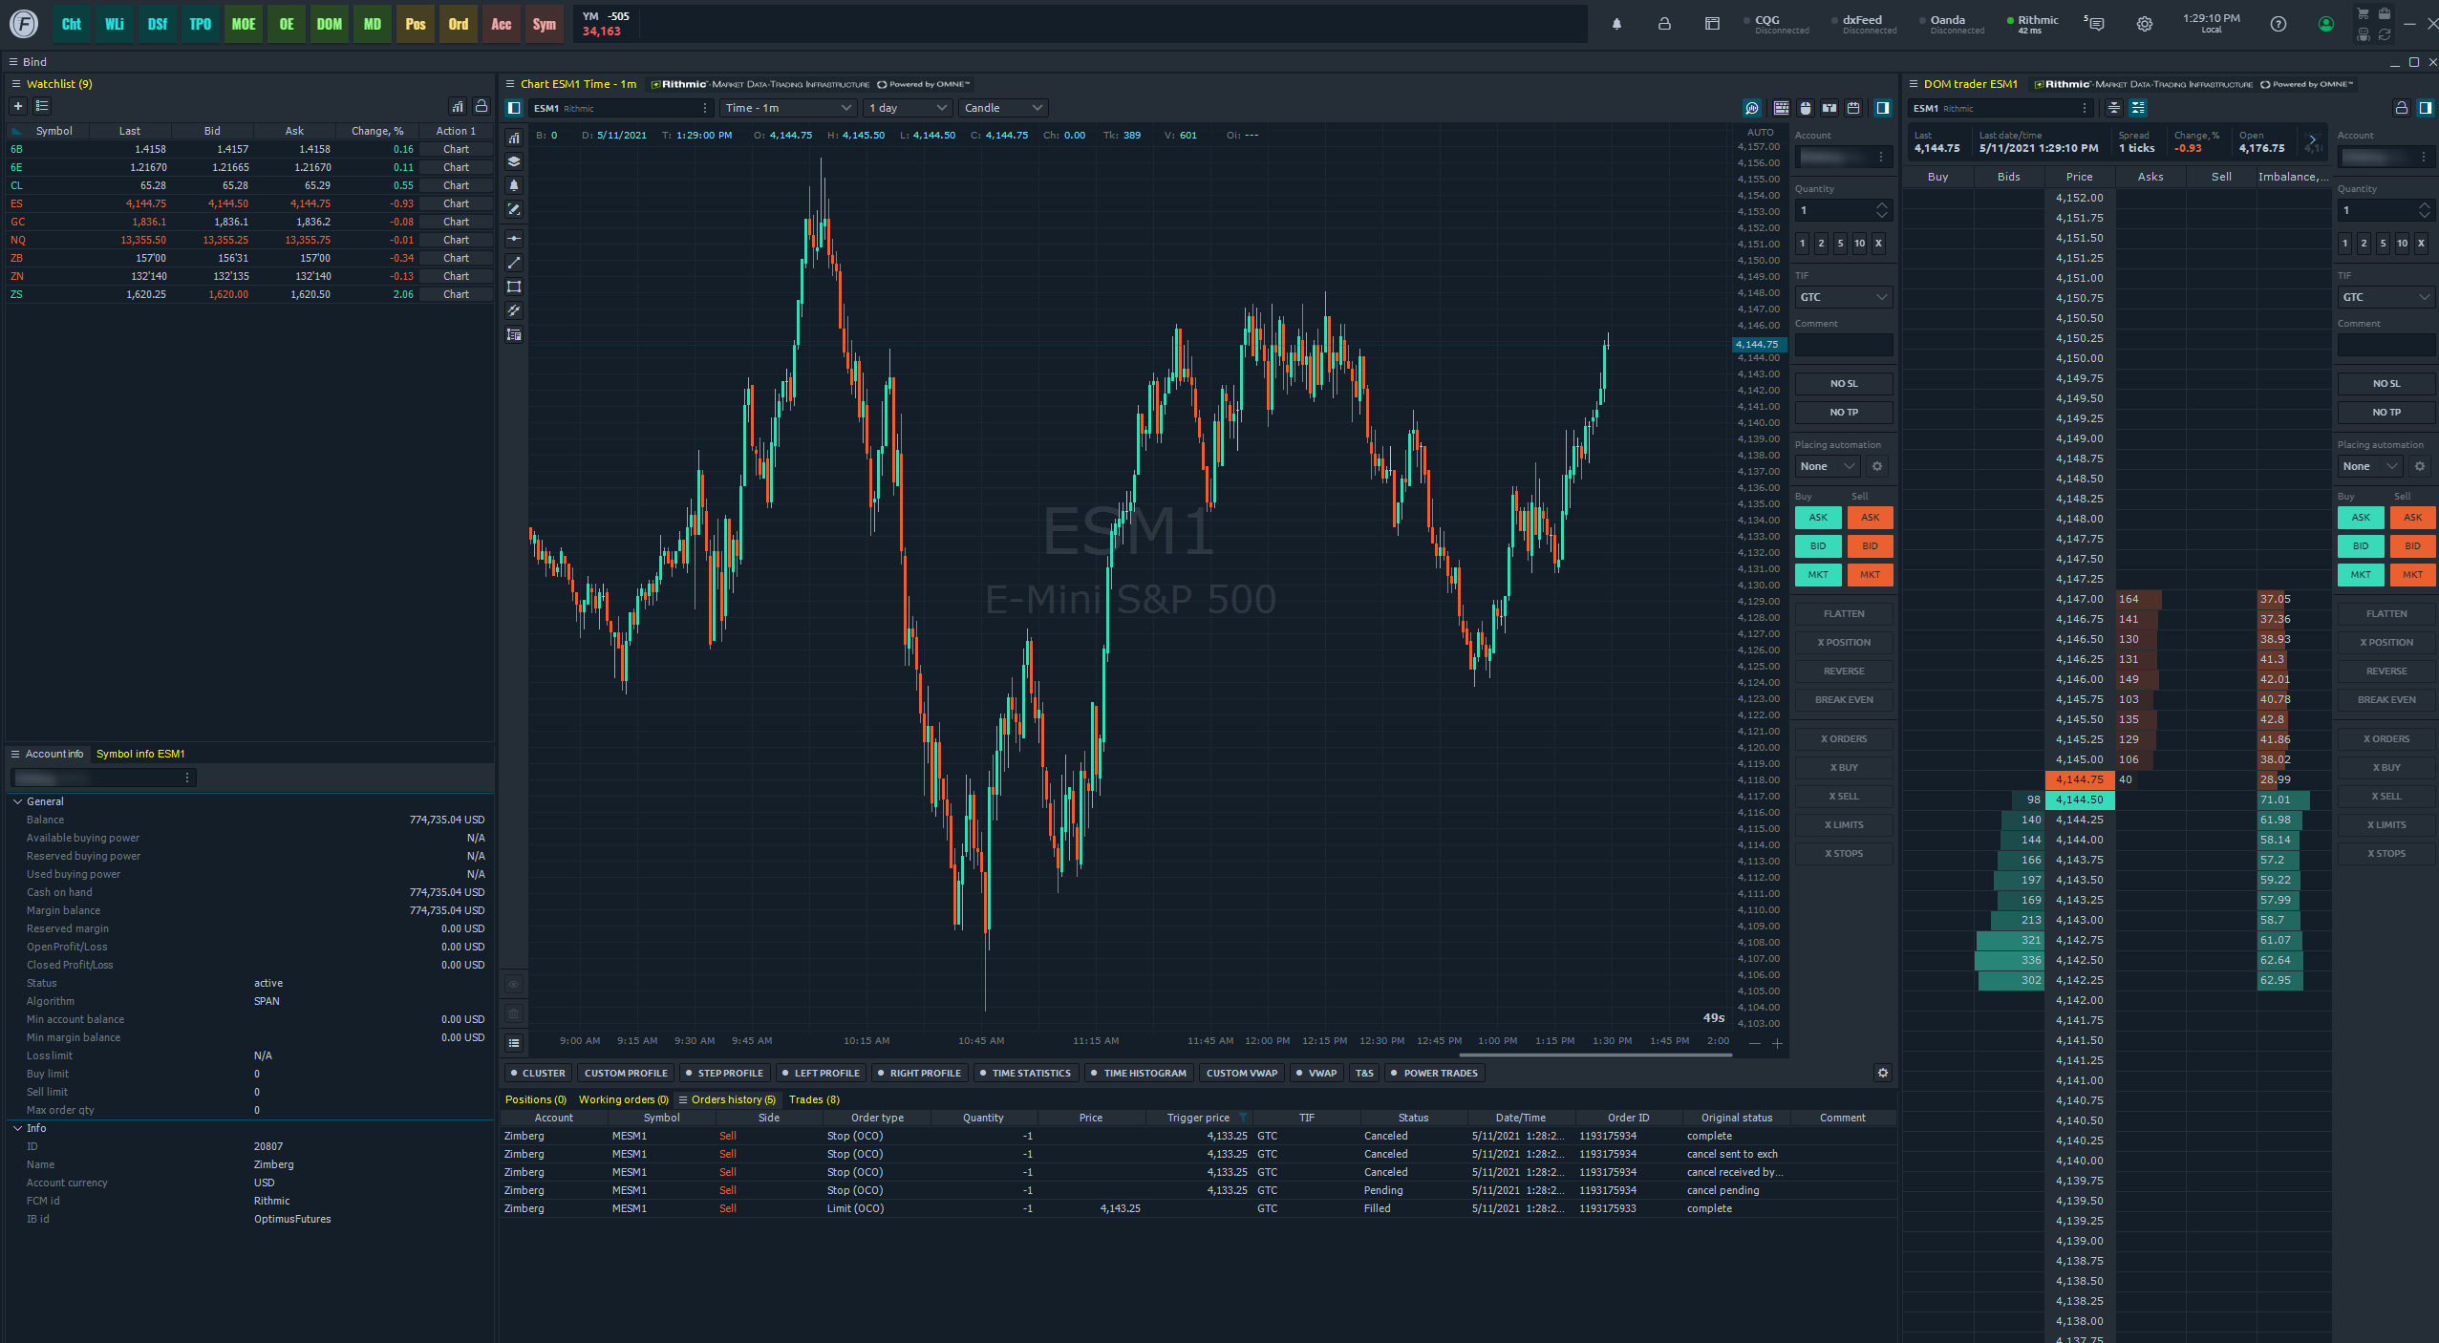Increase quantity stepper in chart order panel
Image resolution: width=2439 pixels, height=1343 pixels.
pos(1882,205)
